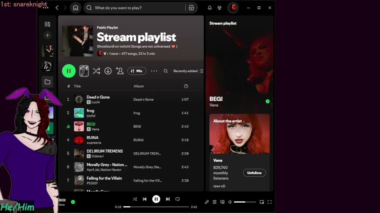Open the play queue
Screen dimensions: 380x213
pos(215,202)
